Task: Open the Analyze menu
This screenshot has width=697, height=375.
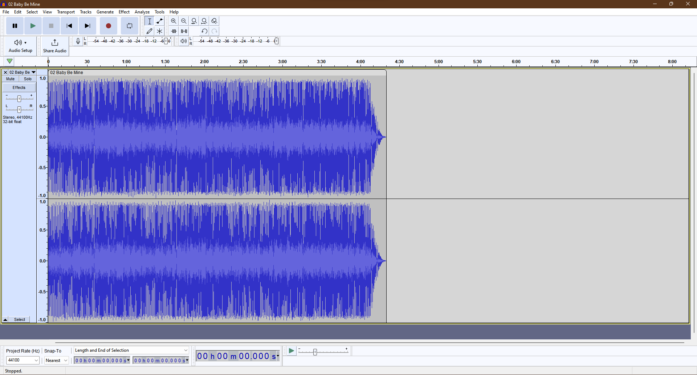Action: (x=142, y=12)
